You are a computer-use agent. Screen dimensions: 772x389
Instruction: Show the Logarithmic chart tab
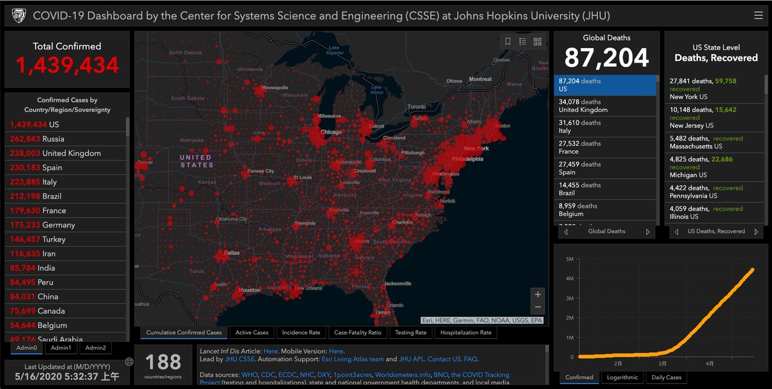tap(622, 378)
